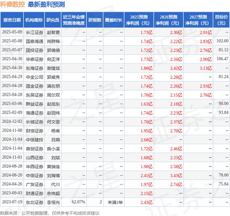
Task: Select the 华泰证券 cell
Action: 34,59
